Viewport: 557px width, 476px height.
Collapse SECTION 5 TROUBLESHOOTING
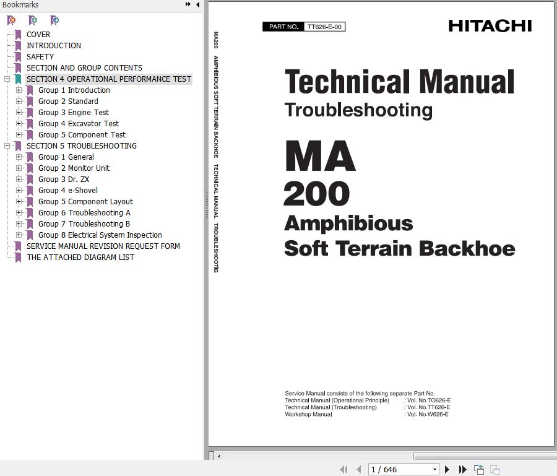tap(7, 145)
